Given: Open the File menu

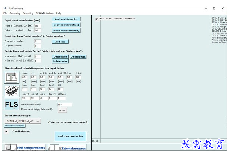Looking at the screenshot, I should [5, 13].
